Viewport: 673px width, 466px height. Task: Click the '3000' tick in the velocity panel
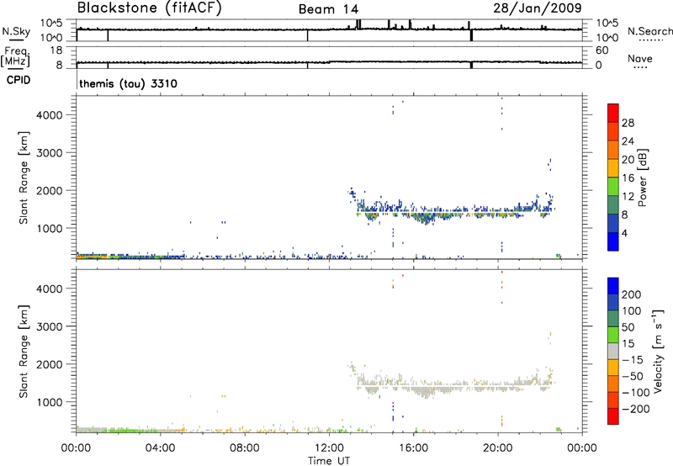[x=50, y=326]
